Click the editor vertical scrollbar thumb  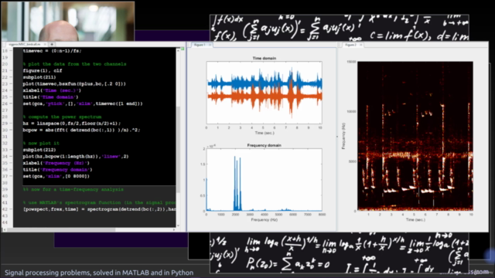(178, 149)
